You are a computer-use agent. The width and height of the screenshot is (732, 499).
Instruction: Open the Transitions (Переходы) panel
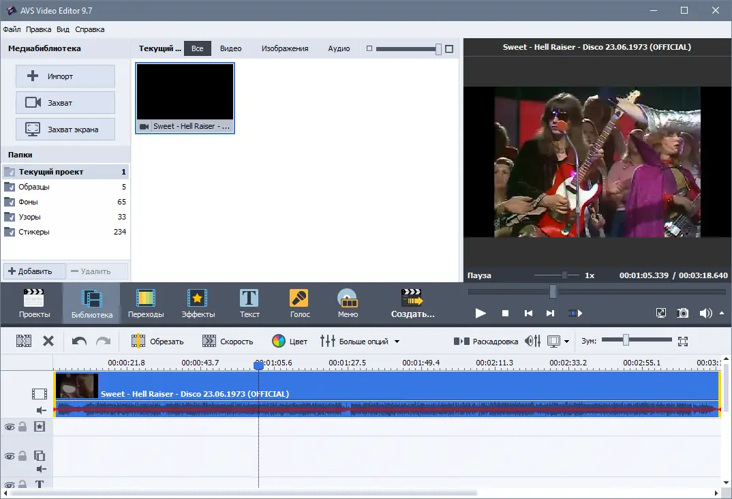(146, 303)
